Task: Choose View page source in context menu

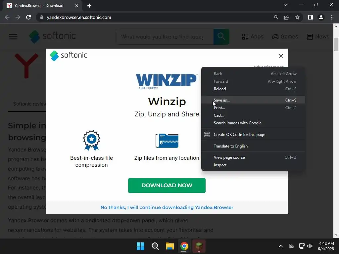Action: 253,157
